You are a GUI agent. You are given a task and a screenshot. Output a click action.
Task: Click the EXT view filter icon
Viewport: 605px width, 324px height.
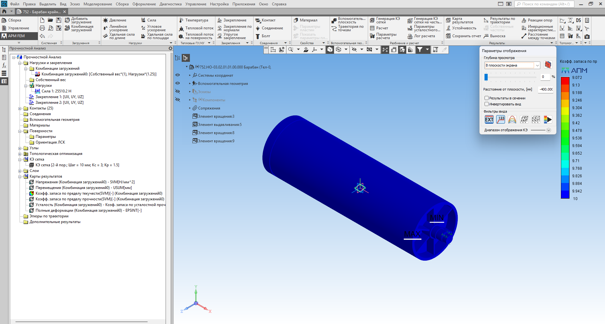(489, 120)
